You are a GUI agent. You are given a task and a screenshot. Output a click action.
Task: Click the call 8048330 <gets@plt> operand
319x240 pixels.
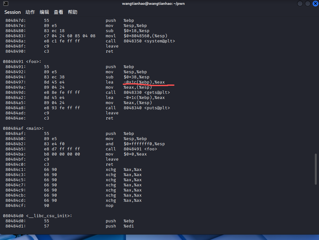(147, 93)
